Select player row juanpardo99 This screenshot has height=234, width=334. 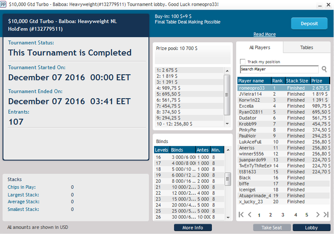point(283,160)
